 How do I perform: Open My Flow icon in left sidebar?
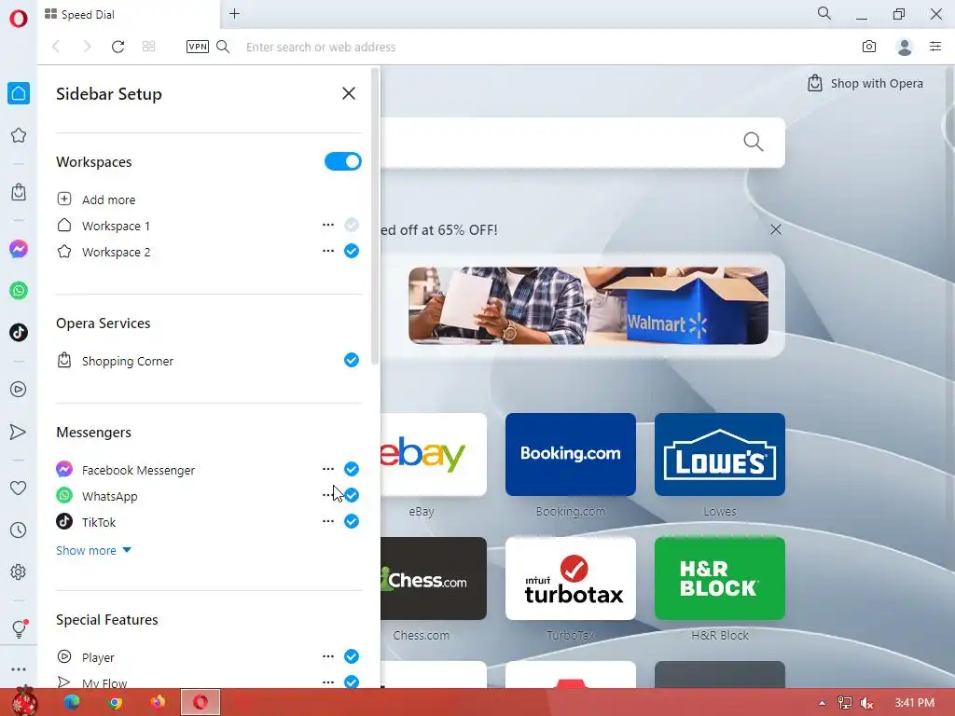pos(19,432)
